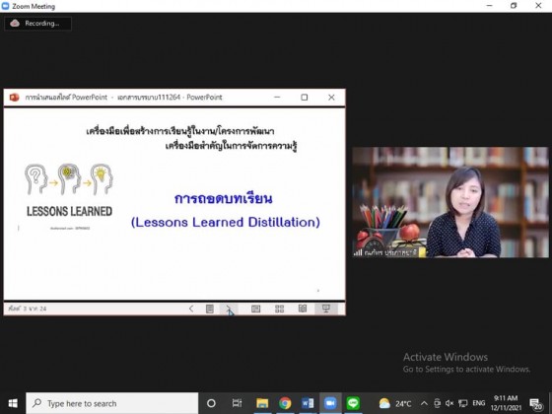Open Slide Sorter view grid icon
Screen dimensions: 552x414
[280, 309]
